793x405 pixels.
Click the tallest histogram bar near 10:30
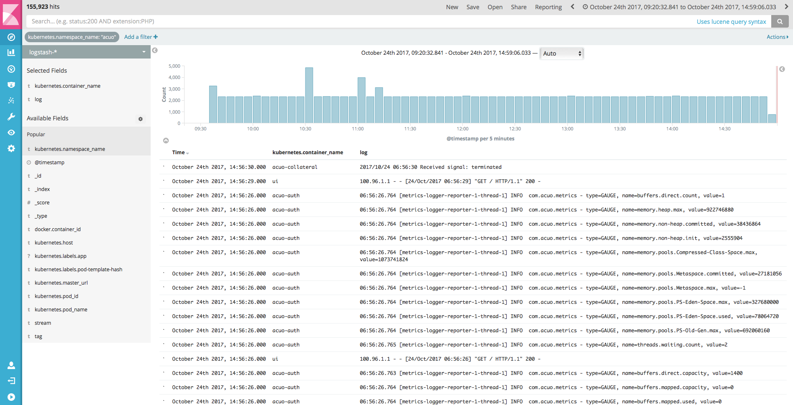tap(309, 95)
